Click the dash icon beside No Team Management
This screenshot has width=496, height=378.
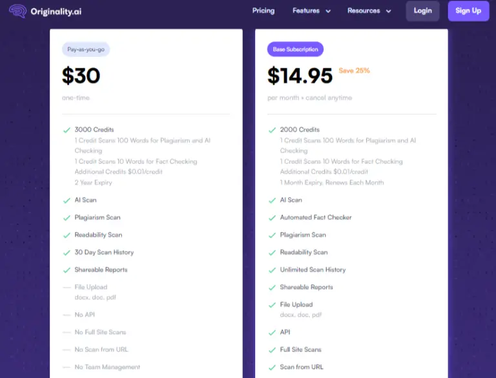click(x=67, y=367)
